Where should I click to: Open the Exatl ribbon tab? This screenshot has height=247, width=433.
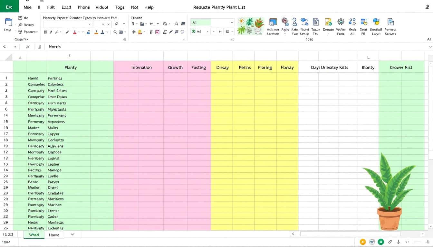pyautogui.click(x=66, y=7)
